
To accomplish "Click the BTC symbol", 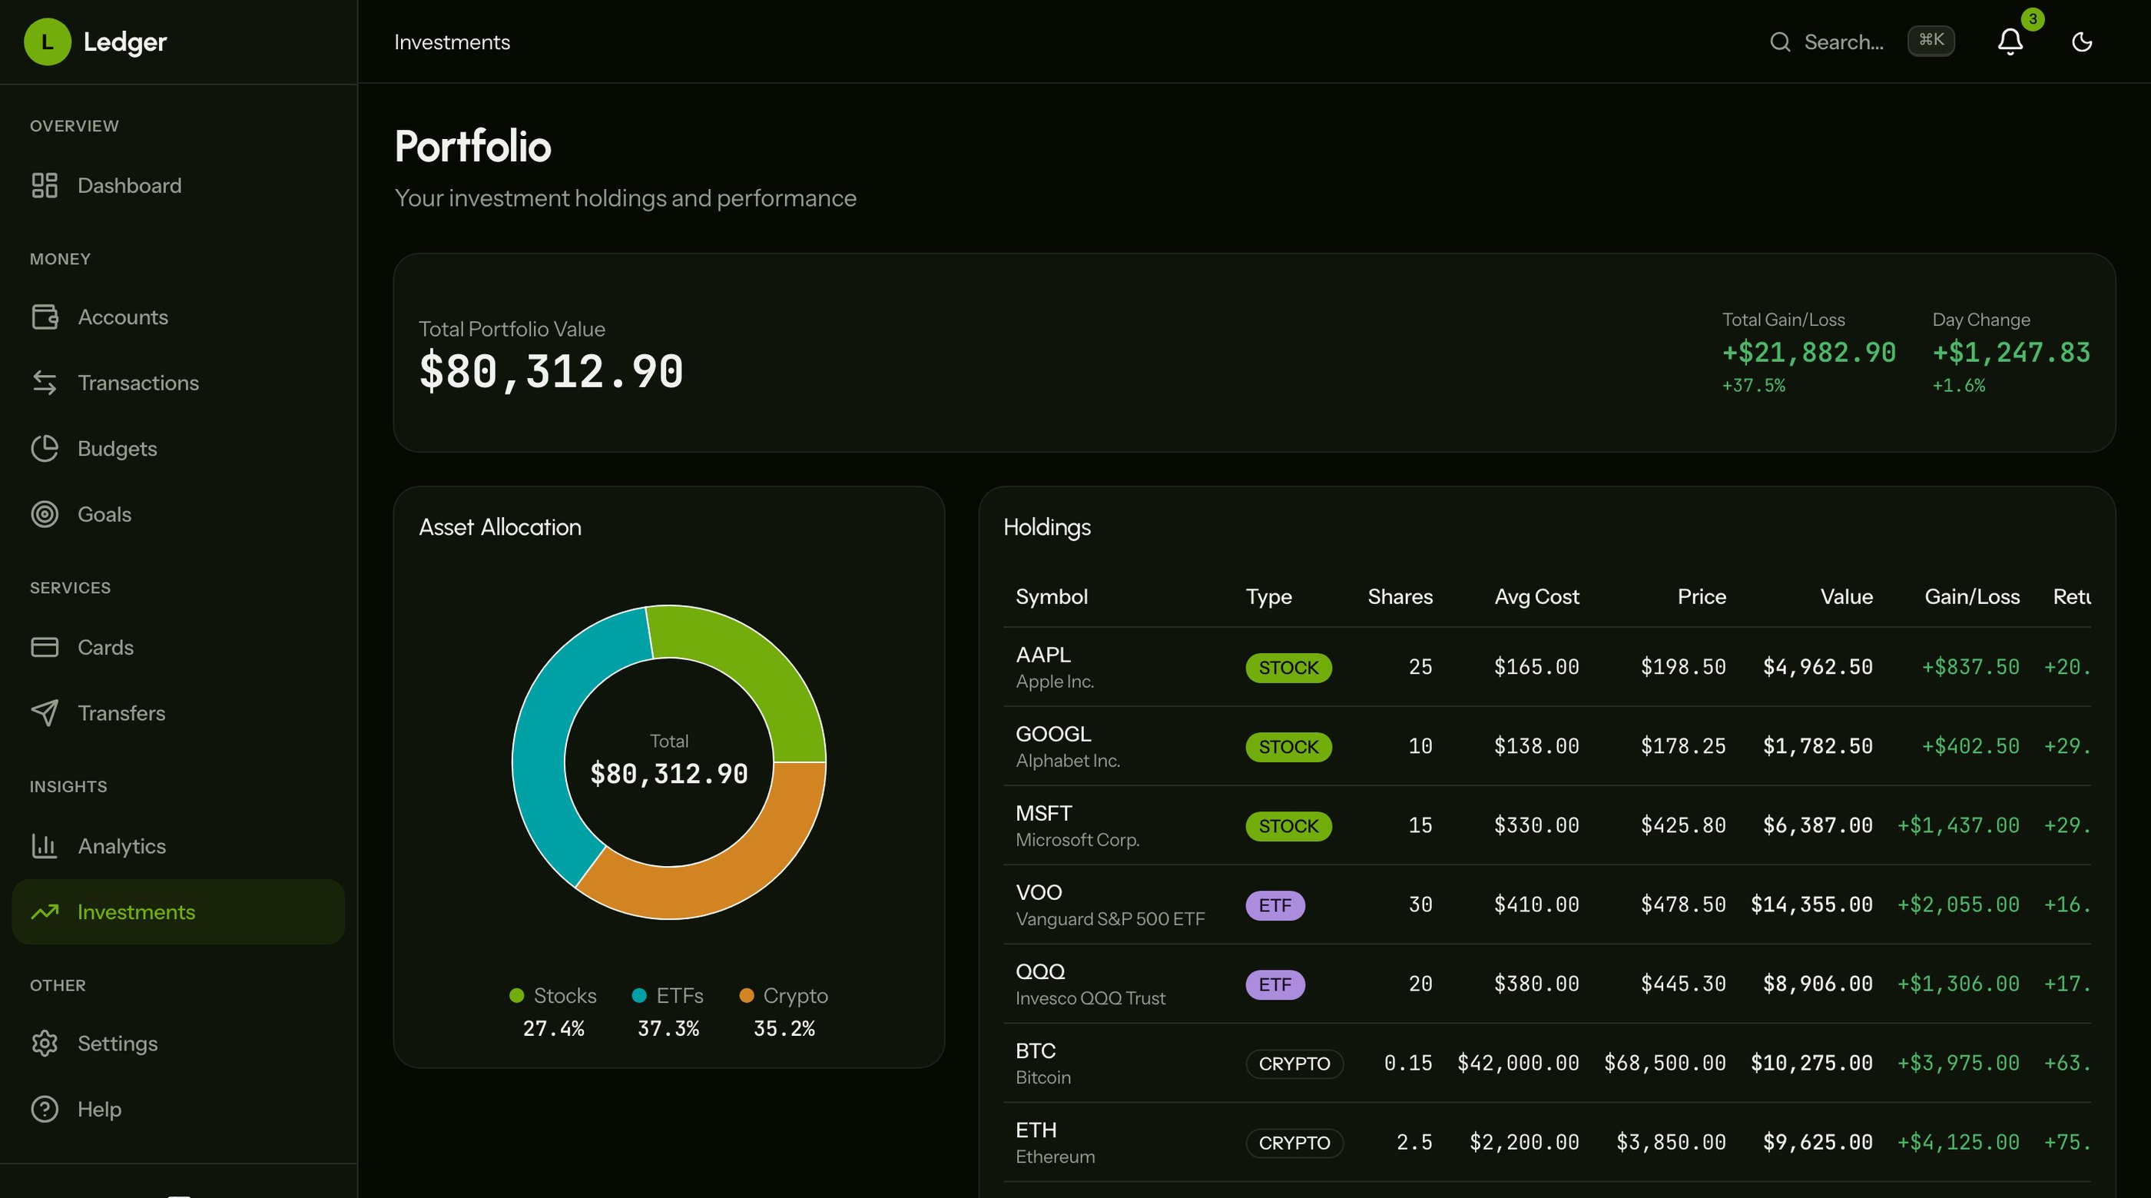I will (x=1036, y=1051).
